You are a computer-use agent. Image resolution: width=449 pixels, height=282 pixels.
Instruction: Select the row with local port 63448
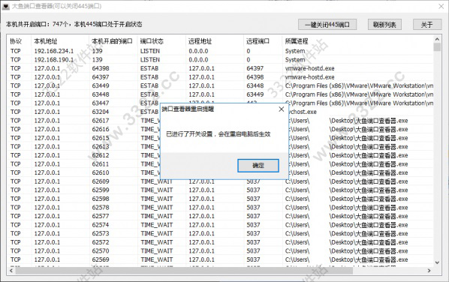220,94
